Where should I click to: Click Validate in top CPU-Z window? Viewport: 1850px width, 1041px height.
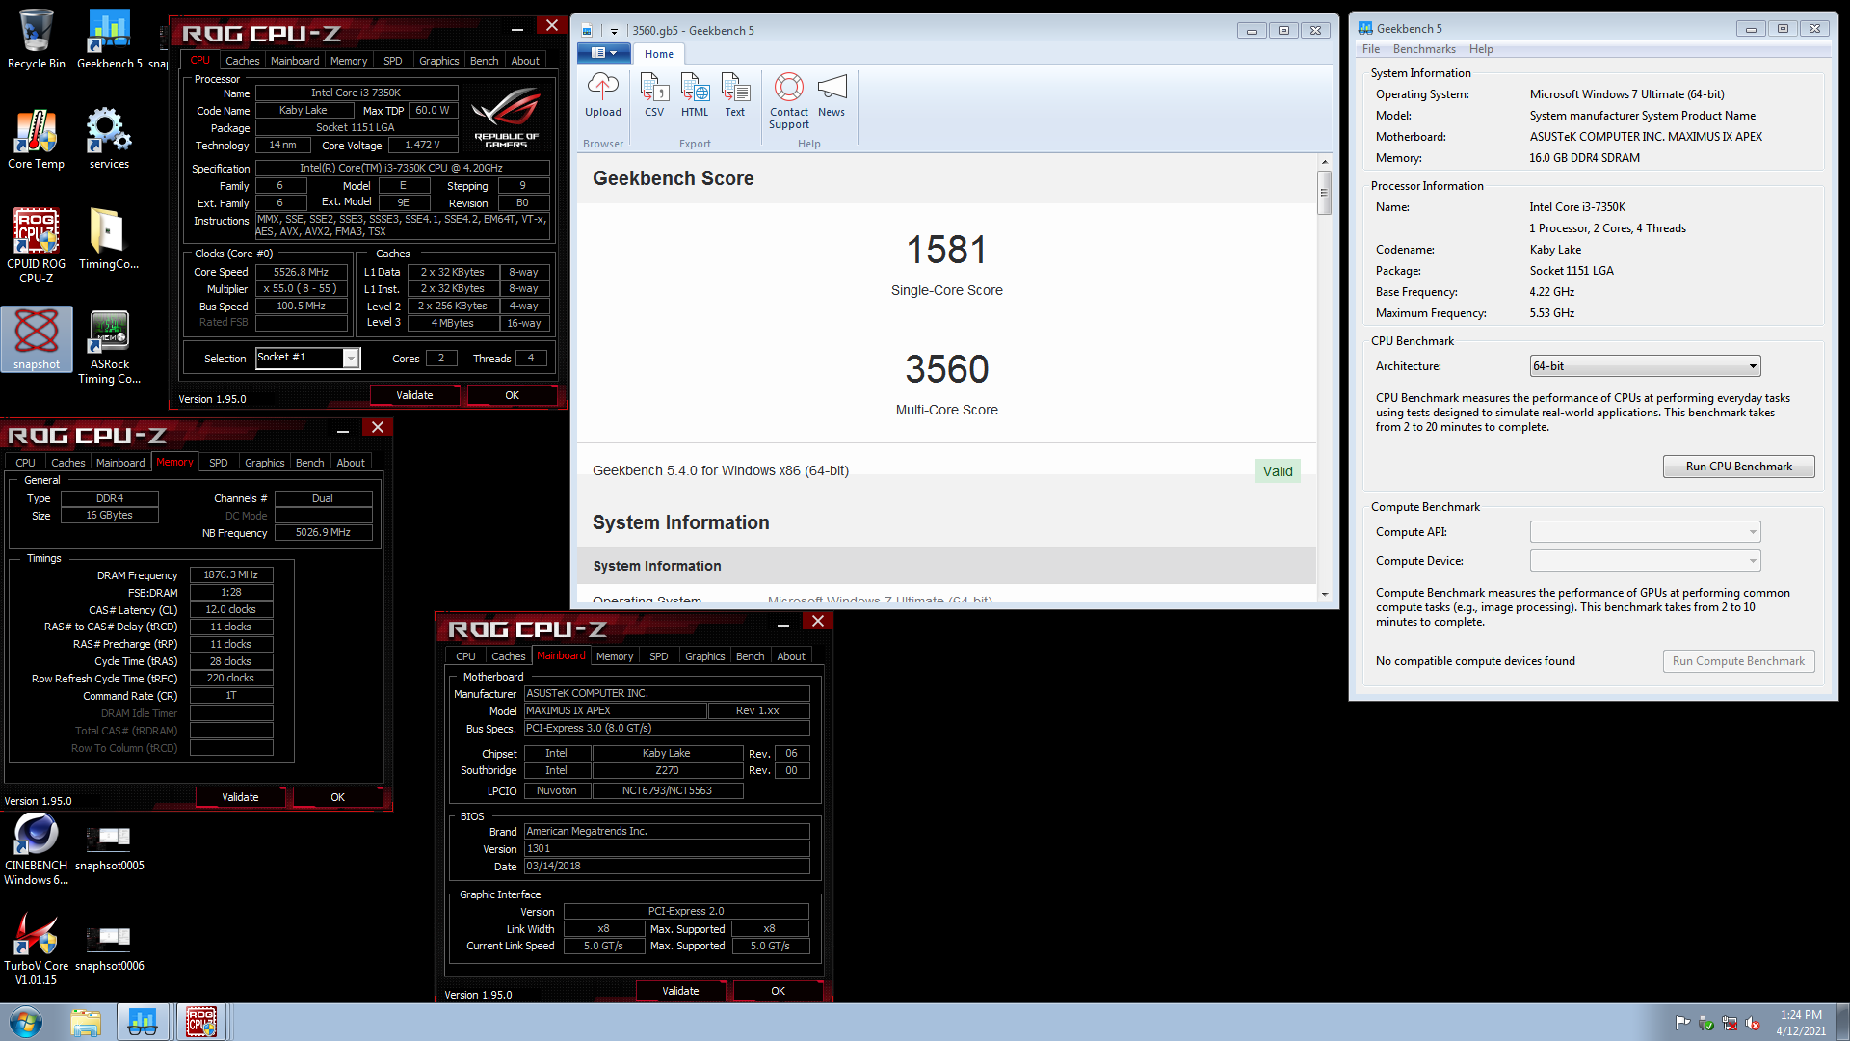pyautogui.click(x=414, y=395)
